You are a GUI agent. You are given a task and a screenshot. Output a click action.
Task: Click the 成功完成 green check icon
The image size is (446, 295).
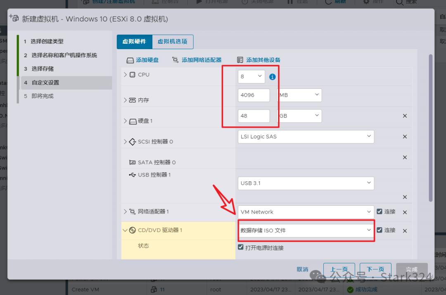[x=350, y=290]
